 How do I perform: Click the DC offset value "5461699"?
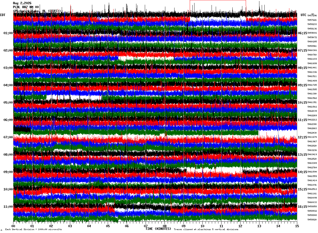(312, 63)
